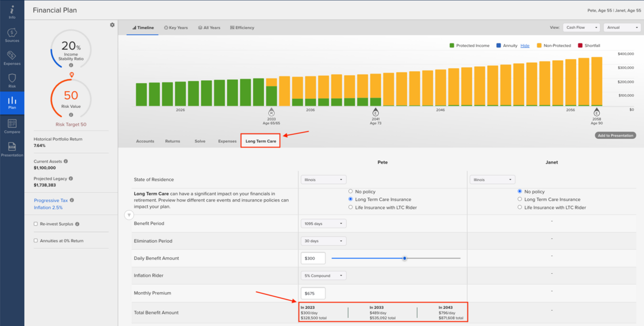Click Protected Income legend swatch
The image size is (644, 326).
click(x=452, y=45)
